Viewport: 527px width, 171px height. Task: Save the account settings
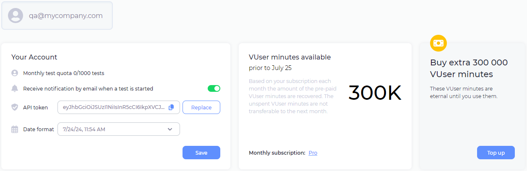coord(201,153)
